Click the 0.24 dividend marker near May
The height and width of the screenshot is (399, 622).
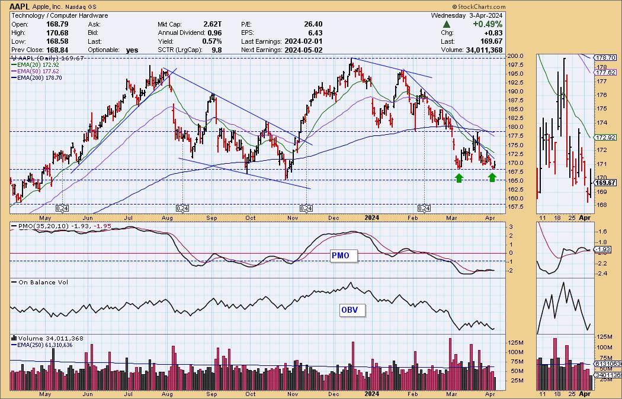[62, 208]
